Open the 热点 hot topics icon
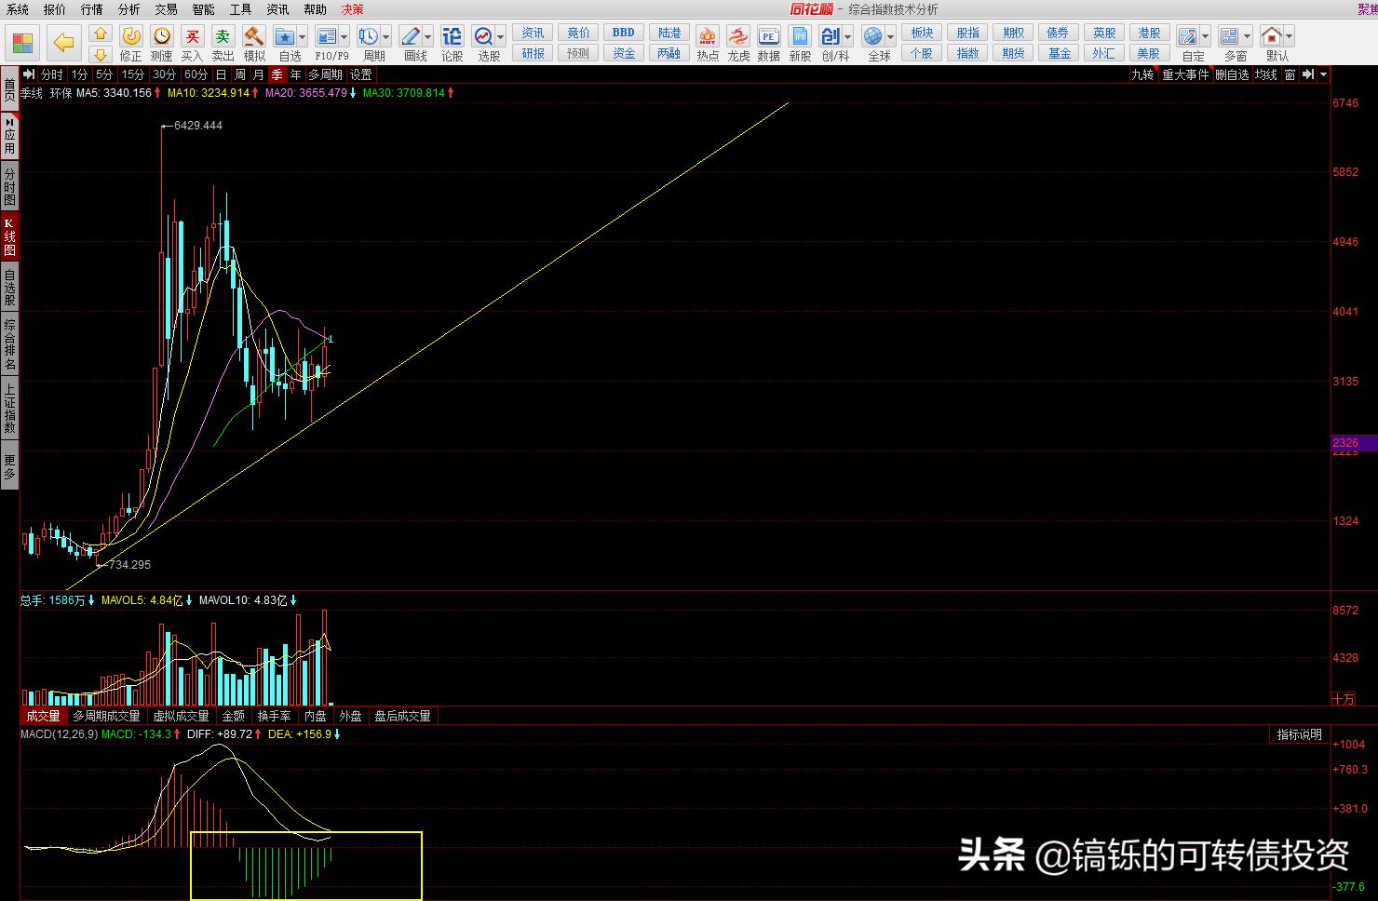 708,36
